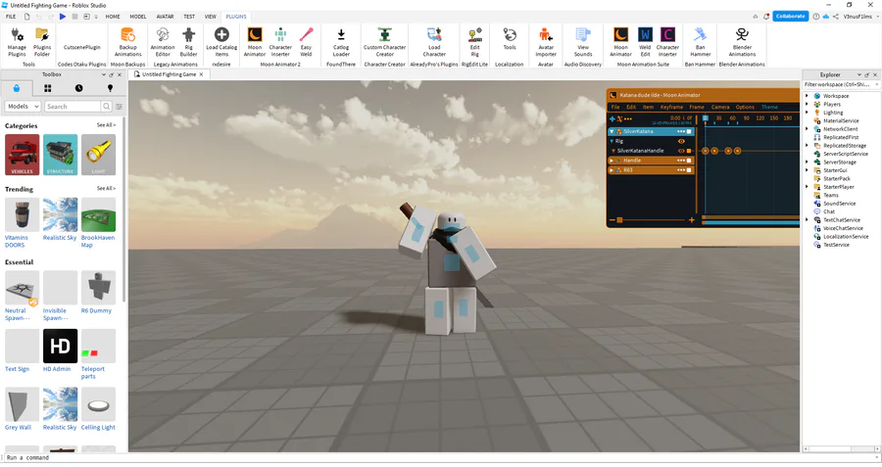The width and height of the screenshot is (882, 467).
Task: See all Trending items
Action: (x=106, y=188)
